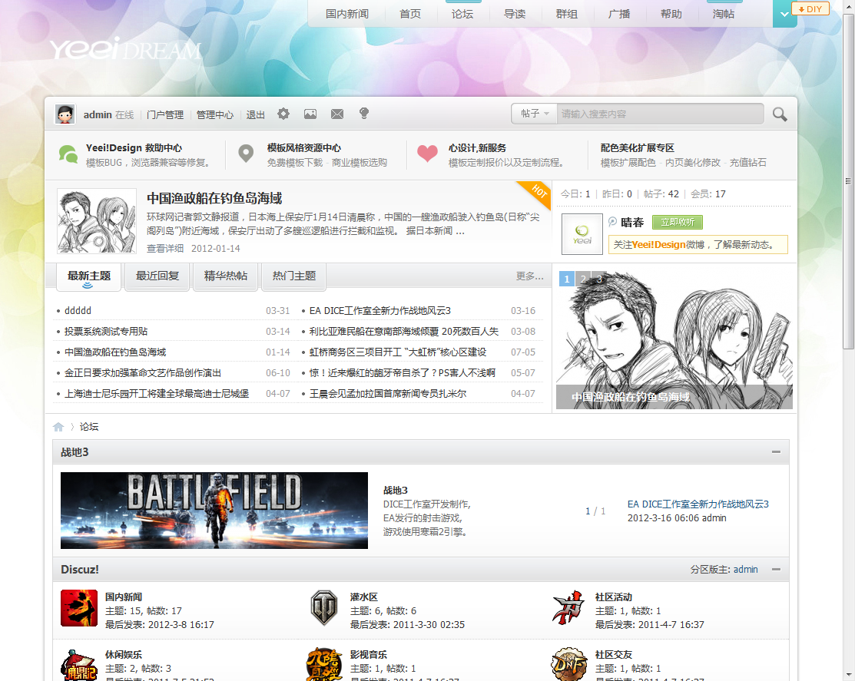This screenshot has width=855, height=681.
Task: Click the Yeei DREAM site logo
Action: pyautogui.click(x=126, y=49)
